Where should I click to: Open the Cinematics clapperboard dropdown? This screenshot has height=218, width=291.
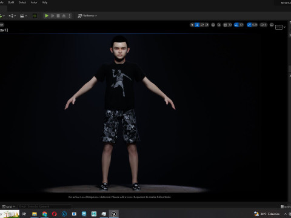click(x=24, y=16)
